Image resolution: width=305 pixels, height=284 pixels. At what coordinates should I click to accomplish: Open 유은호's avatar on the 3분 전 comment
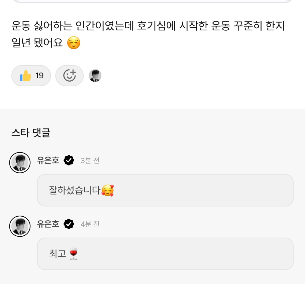pos(20,163)
